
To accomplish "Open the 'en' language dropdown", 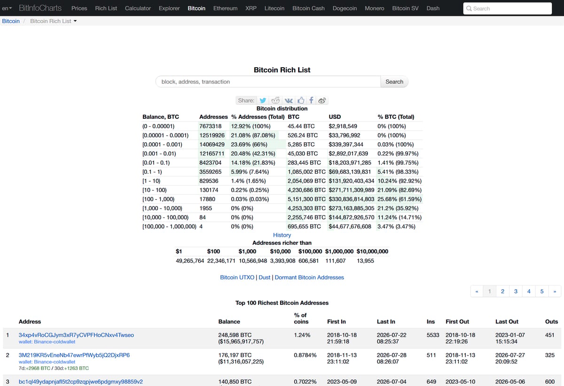I will click(x=7, y=8).
